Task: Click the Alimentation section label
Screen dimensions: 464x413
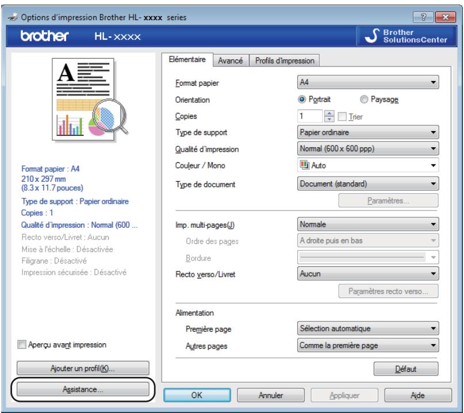Action: click(x=194, y=313)
